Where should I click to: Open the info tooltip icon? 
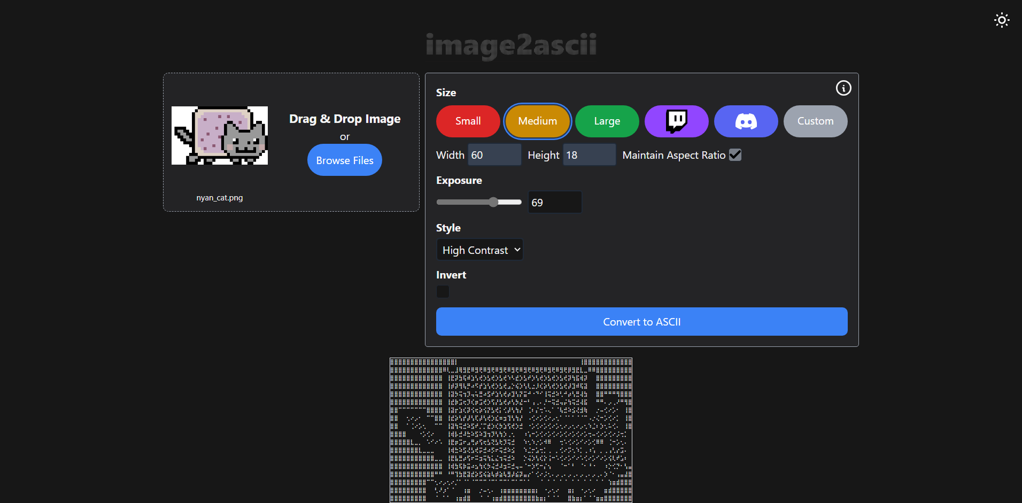click(x=843, y=88)
